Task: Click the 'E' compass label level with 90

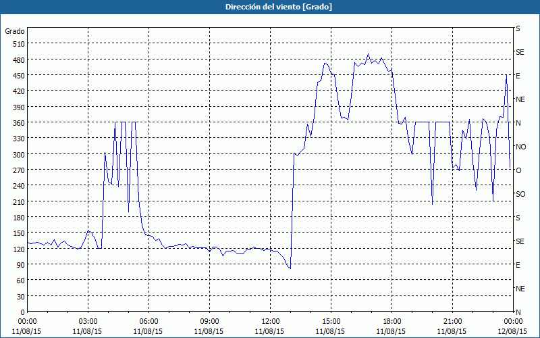Action: coord(518,265)
